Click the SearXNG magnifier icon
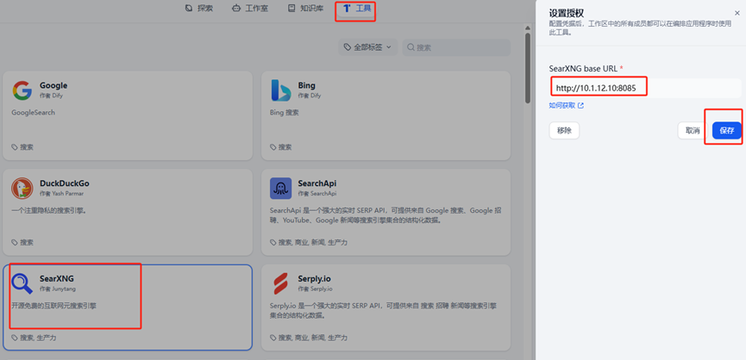The image size is (746, 360). pyautogui.click(x=22, y=283)
